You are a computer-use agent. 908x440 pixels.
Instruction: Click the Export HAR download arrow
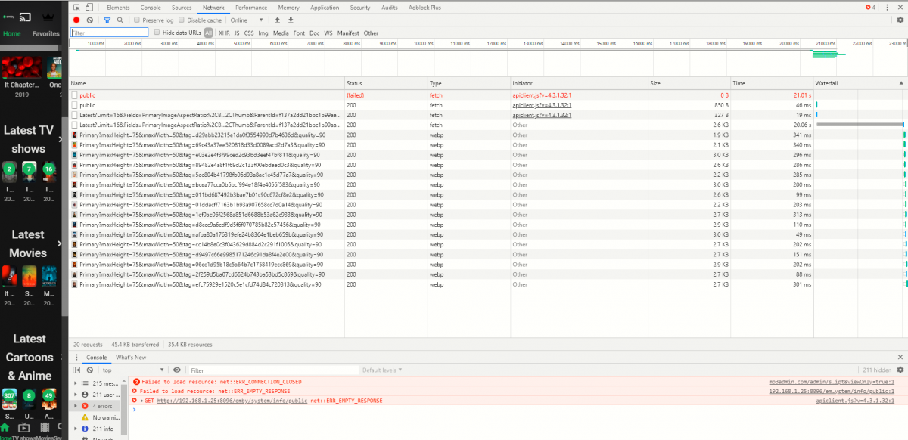point(291,20)
